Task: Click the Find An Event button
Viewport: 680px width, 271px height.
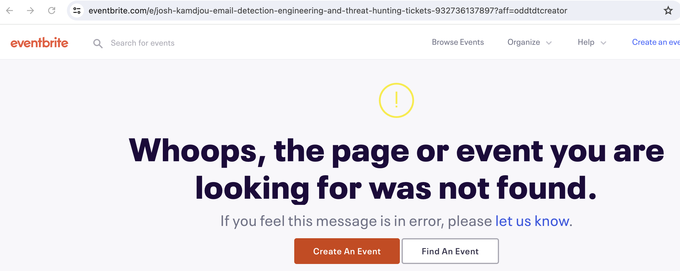Action: [450, 251]
